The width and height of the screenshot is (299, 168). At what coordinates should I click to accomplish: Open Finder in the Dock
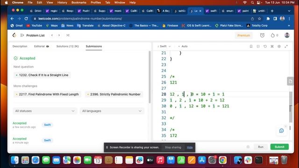pos(14,160)
